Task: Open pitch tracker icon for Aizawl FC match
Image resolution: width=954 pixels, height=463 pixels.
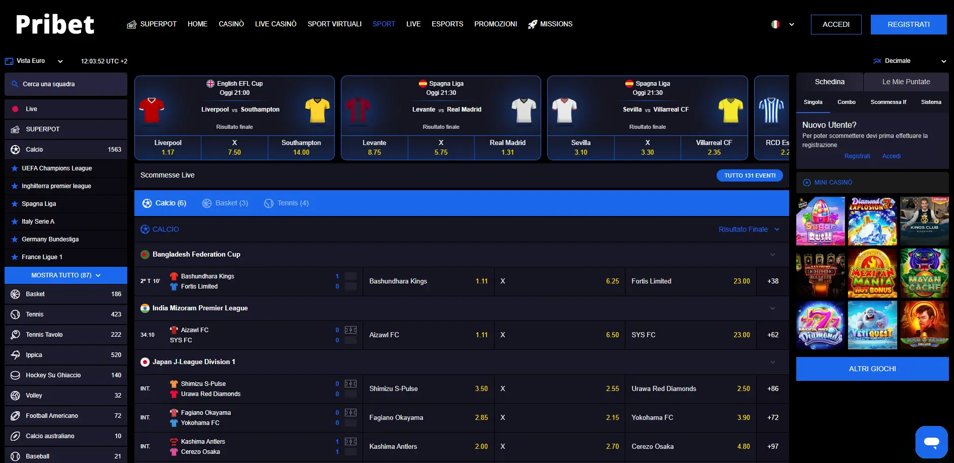Action: coord(350,330)
